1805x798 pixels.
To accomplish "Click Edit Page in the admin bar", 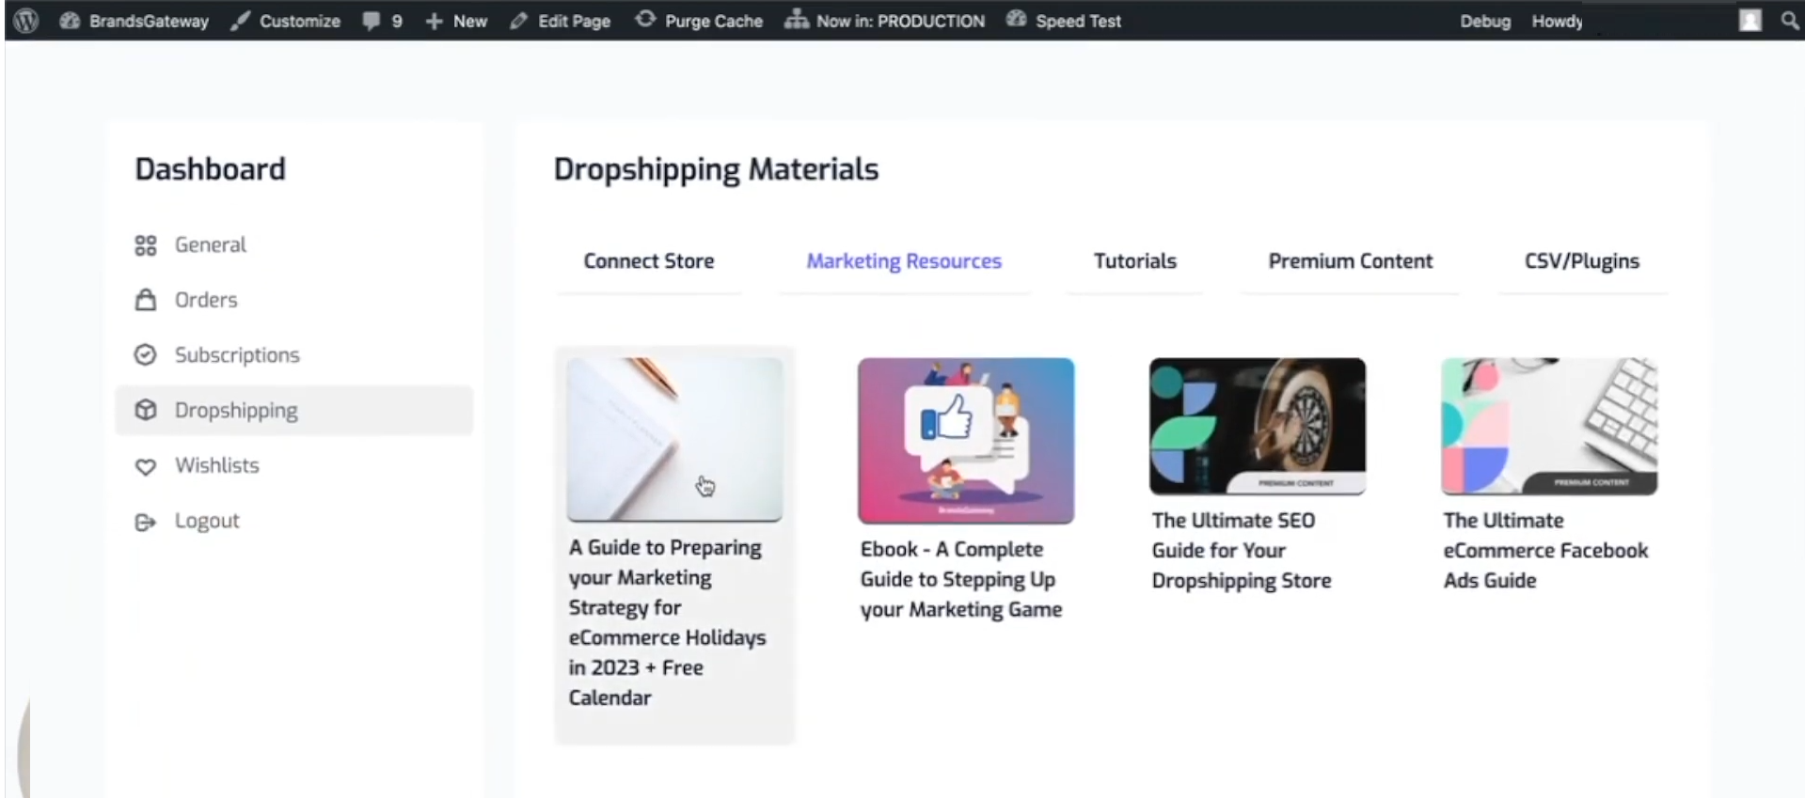I will [x=561, y=21].
